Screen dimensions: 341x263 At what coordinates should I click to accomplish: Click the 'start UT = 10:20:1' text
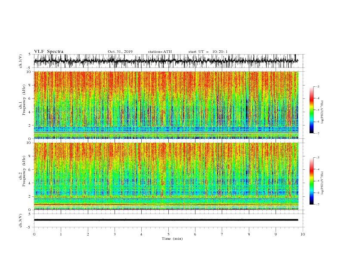(208, 52)
